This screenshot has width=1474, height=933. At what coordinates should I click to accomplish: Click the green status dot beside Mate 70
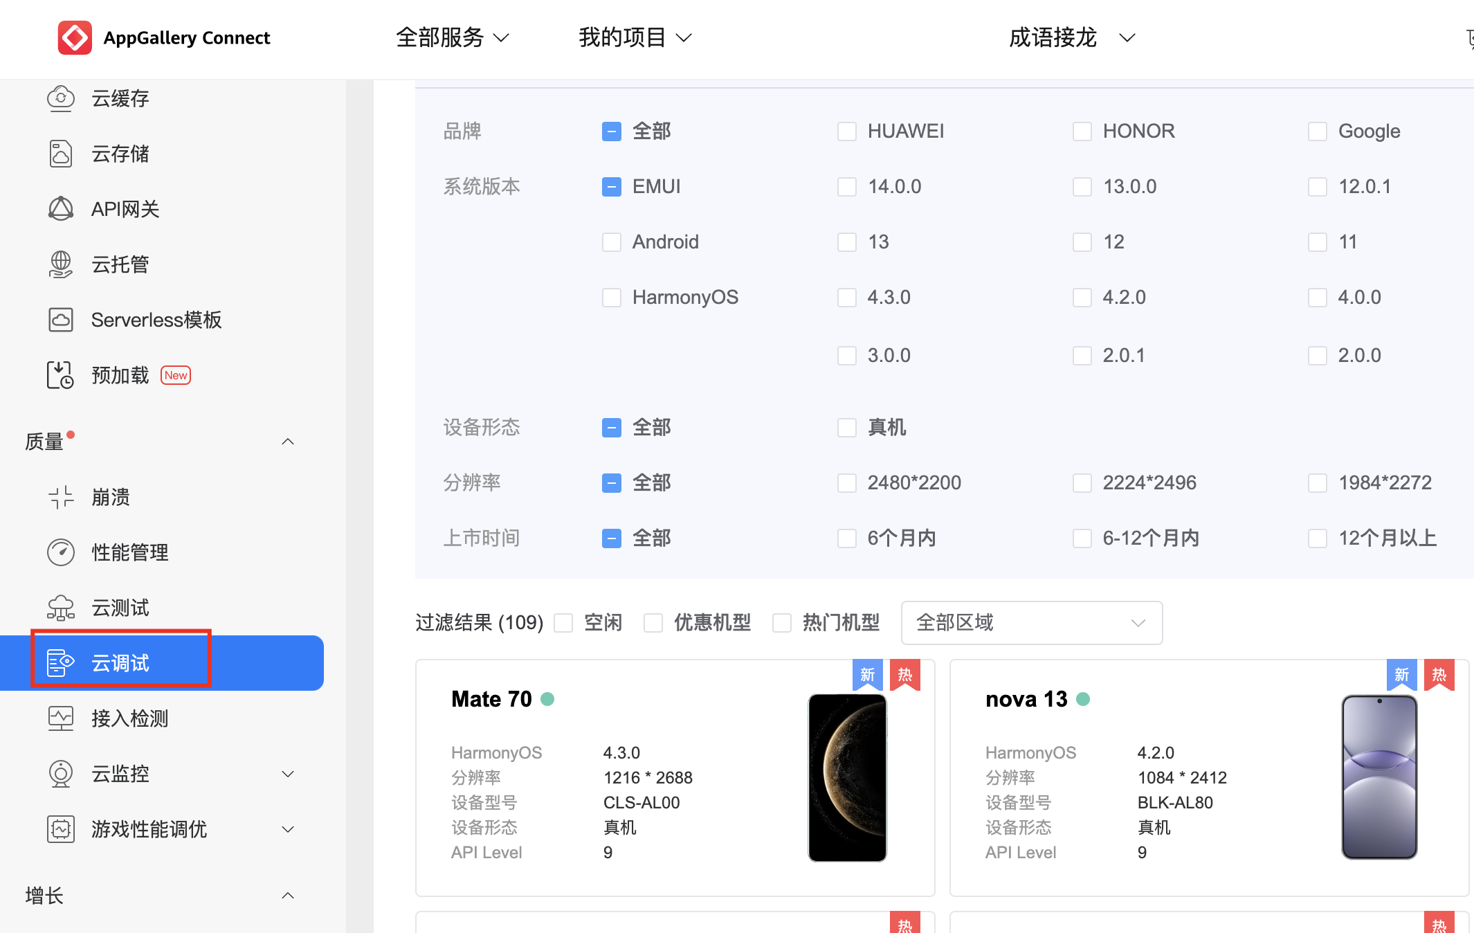tap(547, 699)
